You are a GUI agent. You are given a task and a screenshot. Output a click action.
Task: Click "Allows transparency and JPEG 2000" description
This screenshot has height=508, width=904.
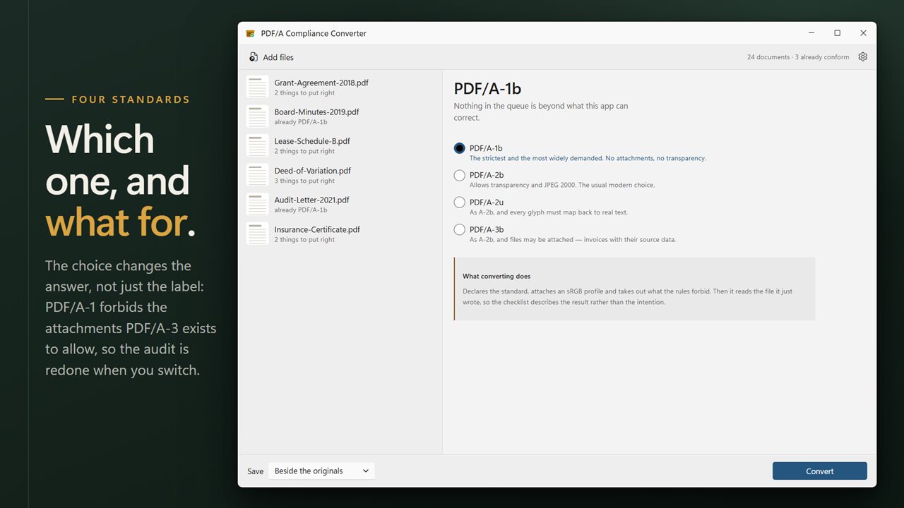coord(562,186)
